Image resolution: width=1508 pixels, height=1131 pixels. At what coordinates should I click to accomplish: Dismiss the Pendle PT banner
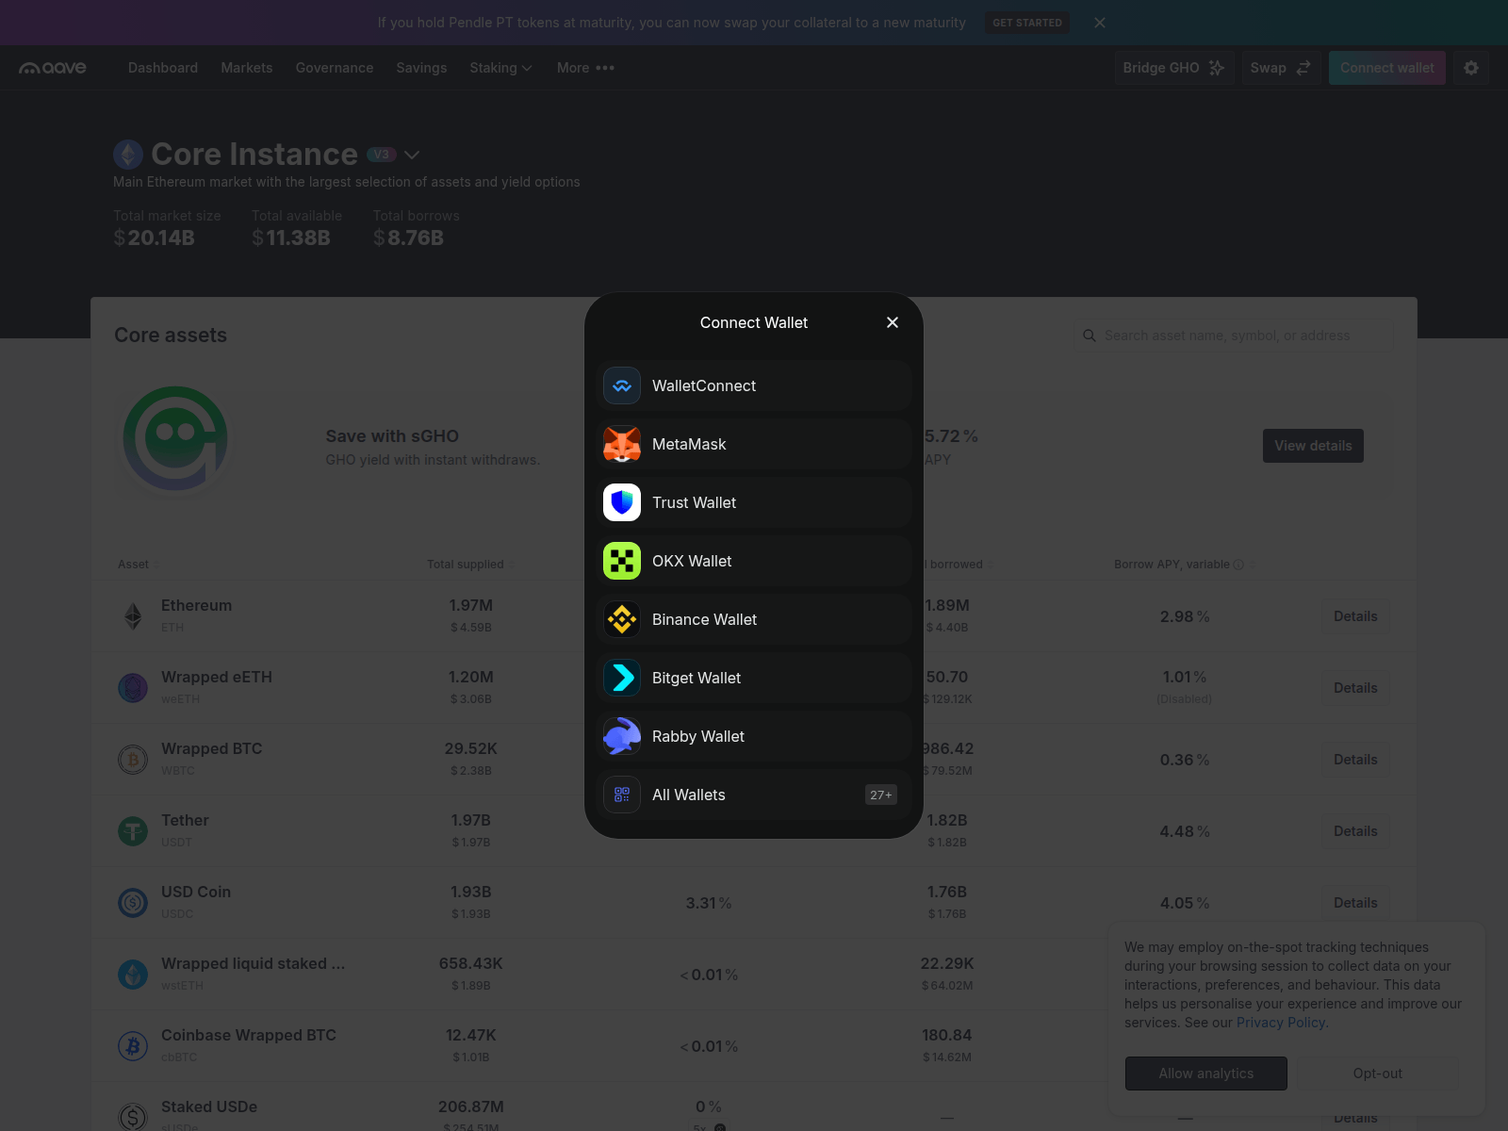(x=1100, y=23)
